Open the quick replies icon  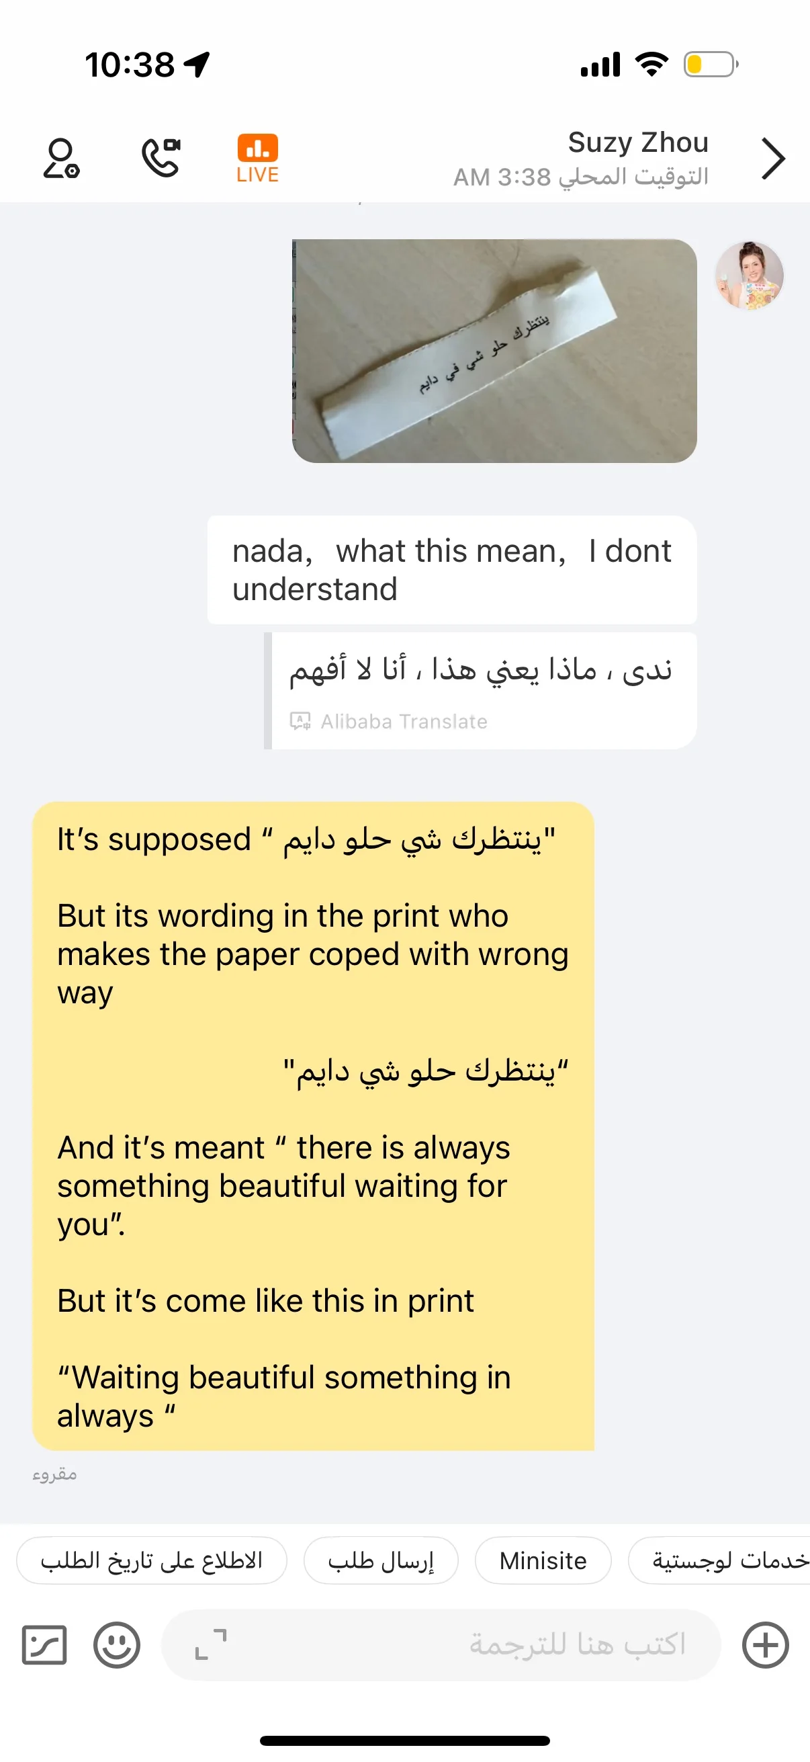[x=44, y=1645]
